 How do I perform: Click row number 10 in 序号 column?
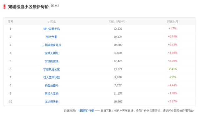pyautogui.click(x=10, y=102)
